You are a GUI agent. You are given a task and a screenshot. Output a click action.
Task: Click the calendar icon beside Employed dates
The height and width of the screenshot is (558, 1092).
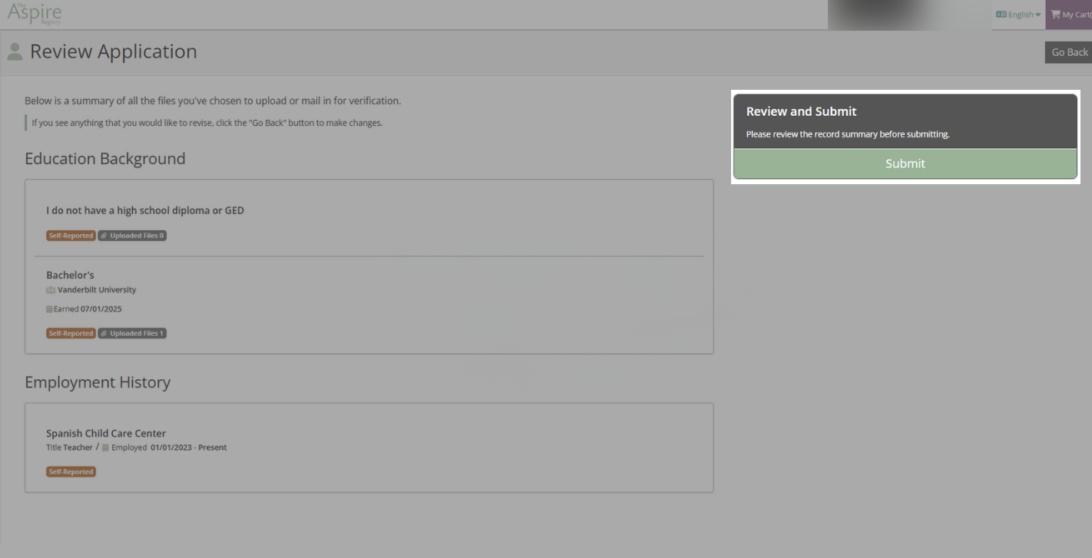coord(105,447)
